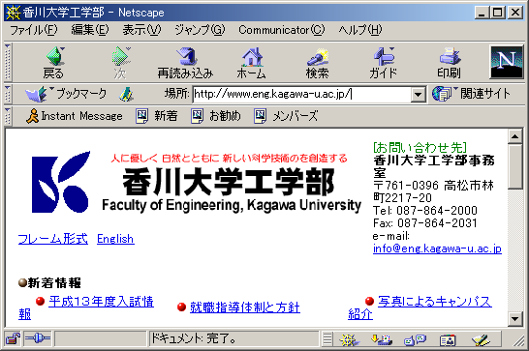This screenshot has width=529, height=351.
Task: Open the メンバーズ bookmark button
Action: pos(286,116)
